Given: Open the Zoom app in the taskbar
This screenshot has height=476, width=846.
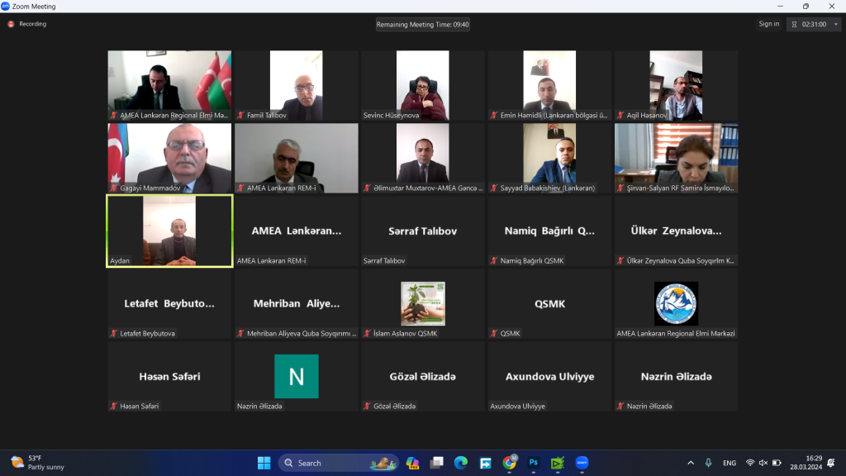Looking at the screenshot, I should [x=582, y=463].
